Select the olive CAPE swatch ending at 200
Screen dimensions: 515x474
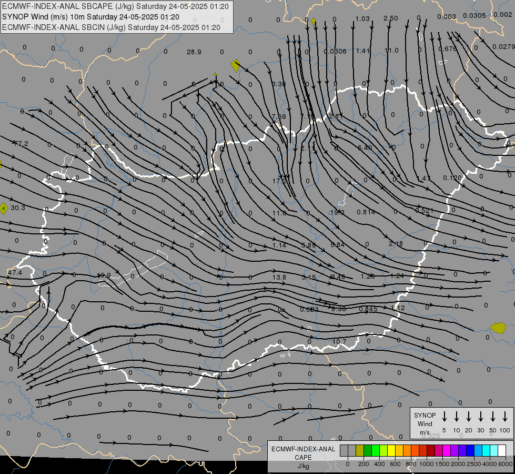[x=360, y=451]
